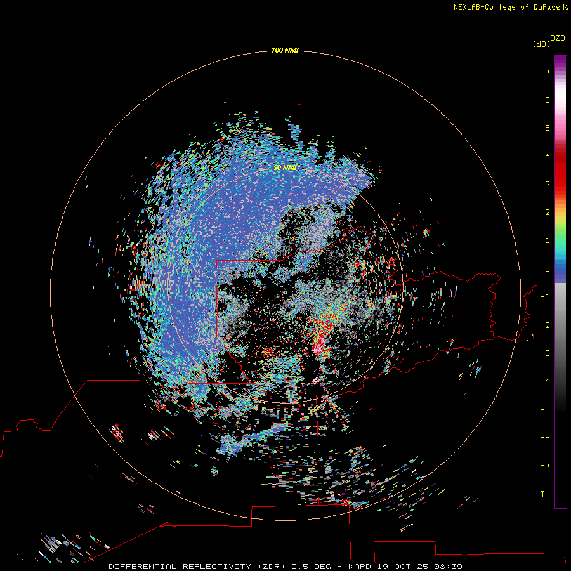Click the 5 value on color scale
The width and height of the screenshot is (571, 571).
pyautogui.click(x=548, y=128)
